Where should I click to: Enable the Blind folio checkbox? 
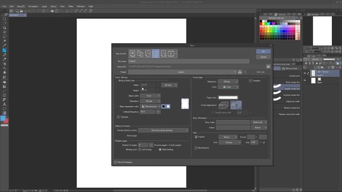(196, 148)
